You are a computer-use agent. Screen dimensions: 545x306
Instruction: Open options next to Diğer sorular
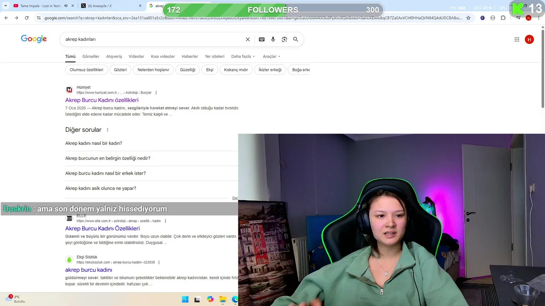click(x=107, y=130)
